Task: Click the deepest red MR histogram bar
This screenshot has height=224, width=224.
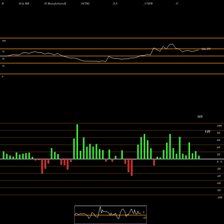Action: (x=132, y=167)
